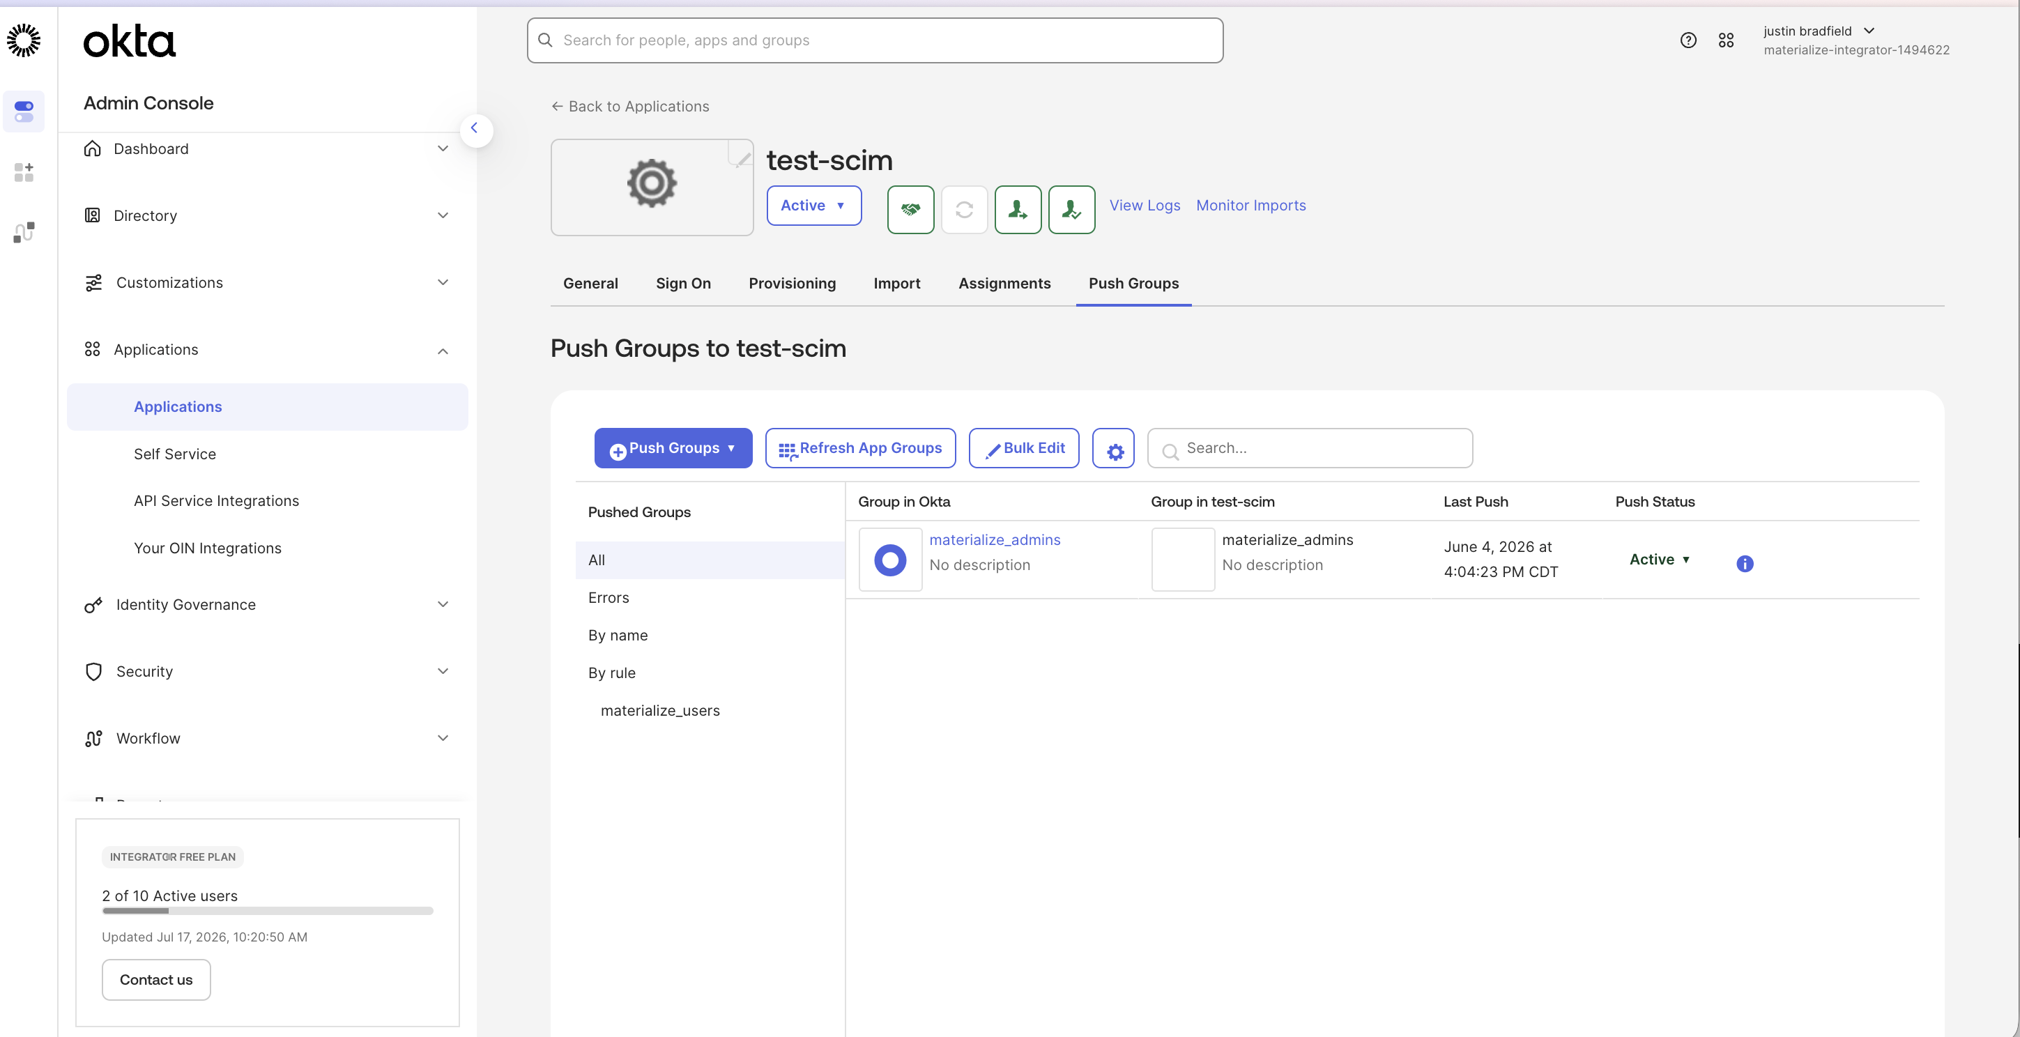The image size is (2020, 1037).
Task: Click the test-scim app gear logo
Action: coord(652,184)
